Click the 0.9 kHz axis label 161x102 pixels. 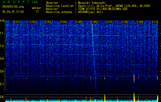(x=2, y=59)
